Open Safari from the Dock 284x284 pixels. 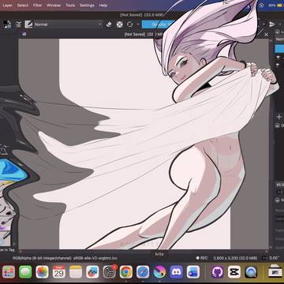[x=143, y=272]
